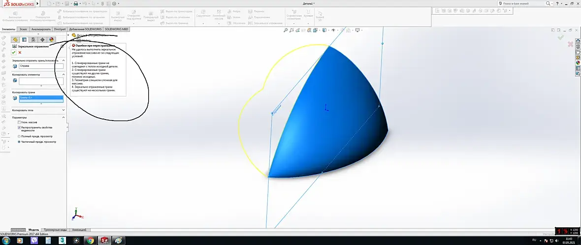
Task: Open the search options dropdown arrow
Action: 552,3
